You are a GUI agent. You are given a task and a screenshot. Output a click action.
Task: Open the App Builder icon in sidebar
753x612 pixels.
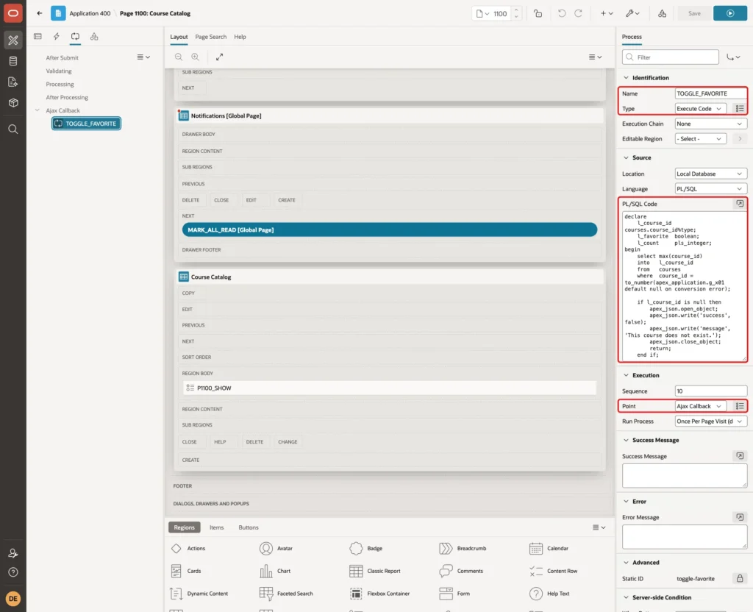click(x=13, y=40)
